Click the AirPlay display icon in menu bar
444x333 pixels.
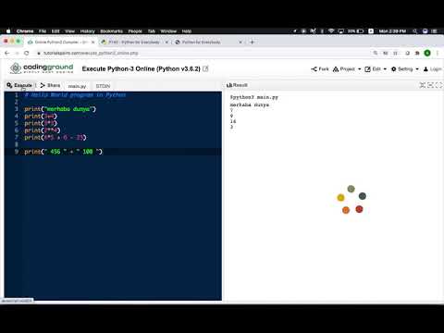341,31
